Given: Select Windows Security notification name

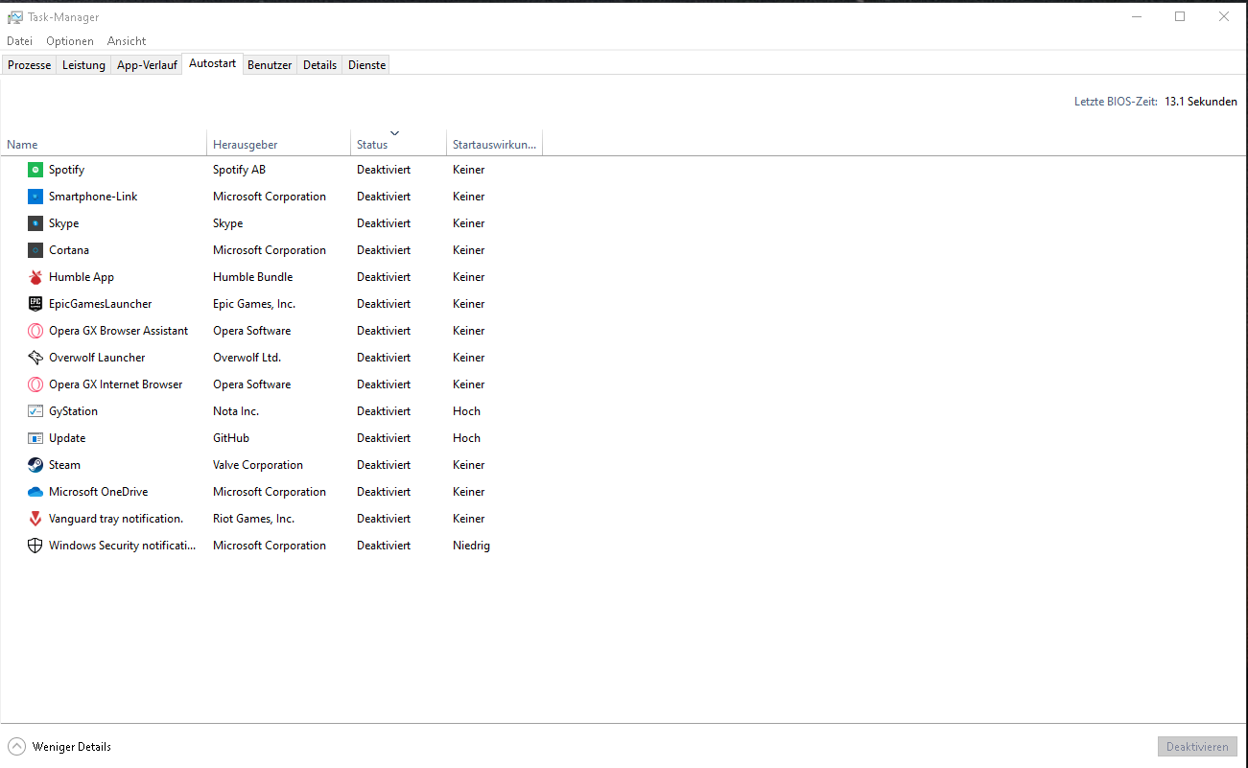Looking at the screenshot, I should tap(123, 546).
